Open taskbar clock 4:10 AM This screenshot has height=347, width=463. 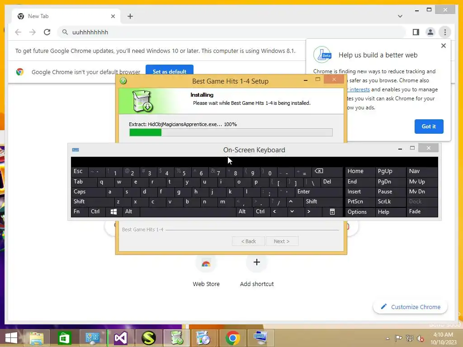click(x=443, y=338)
